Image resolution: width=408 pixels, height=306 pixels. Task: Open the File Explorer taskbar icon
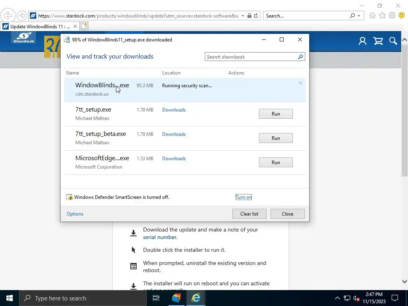tap(176, 298)
